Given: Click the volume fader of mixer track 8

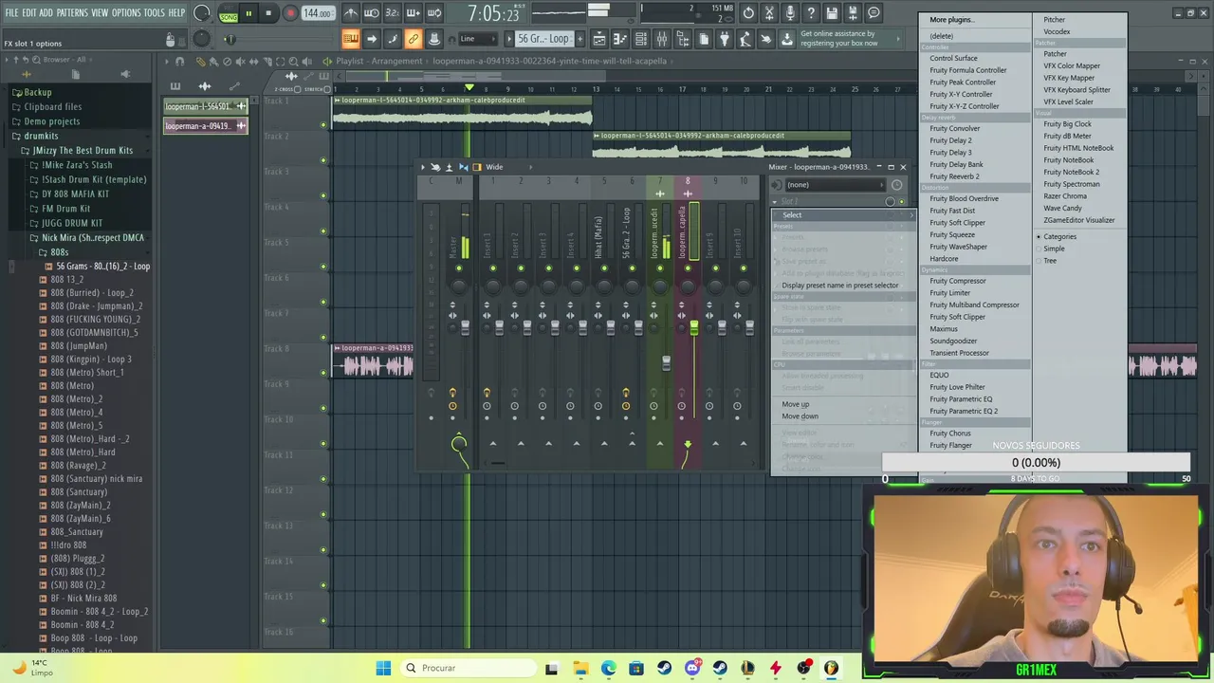Looking at the screenshot, I should pos(694,328).
